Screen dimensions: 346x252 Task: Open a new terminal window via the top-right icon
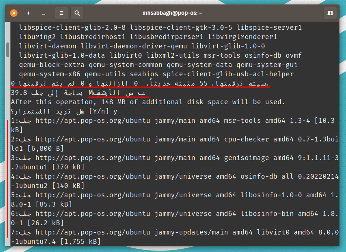(x=330, y=13)
